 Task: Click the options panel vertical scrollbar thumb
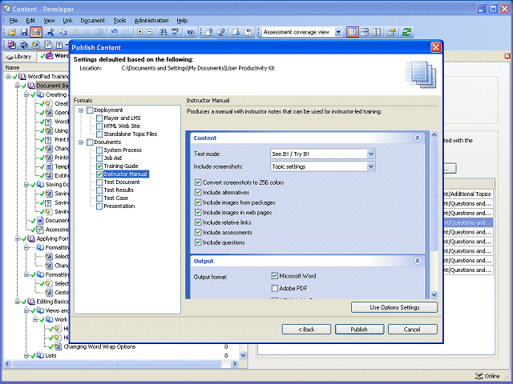click(434, 195)
